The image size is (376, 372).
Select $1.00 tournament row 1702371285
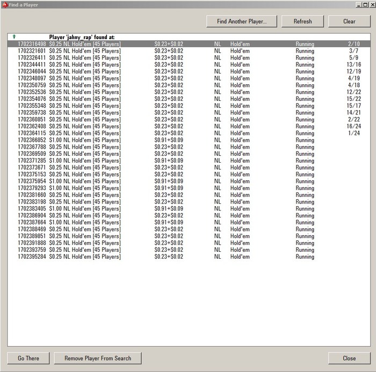[189, 161]
